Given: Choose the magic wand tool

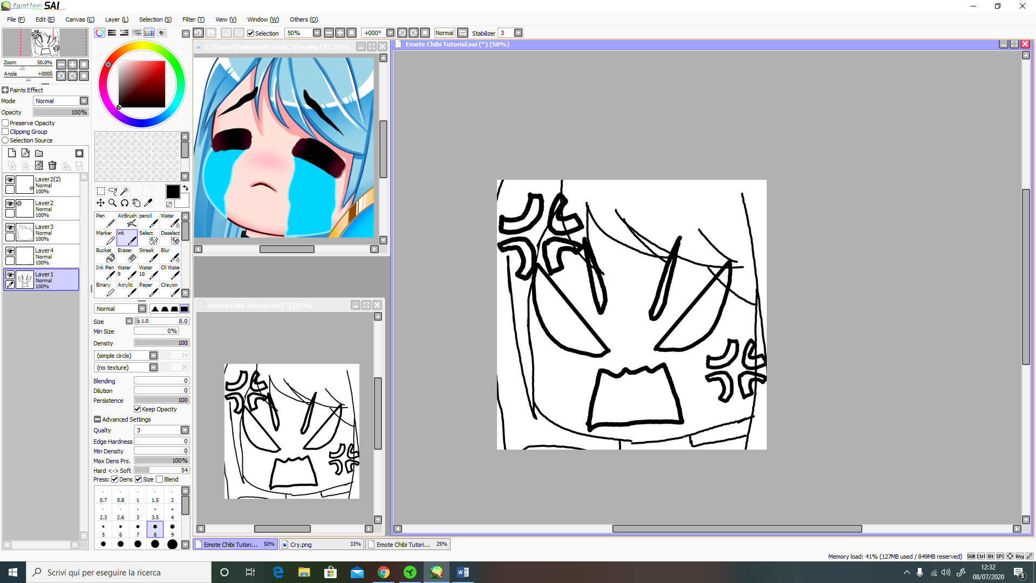Looking at the screenshot, I should pyautogui.click(x=125, y=191).
